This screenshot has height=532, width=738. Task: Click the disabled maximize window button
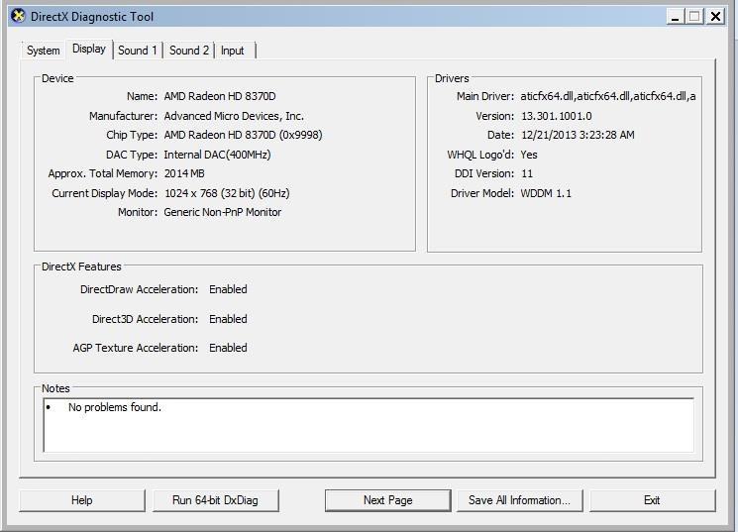(694, 17)
